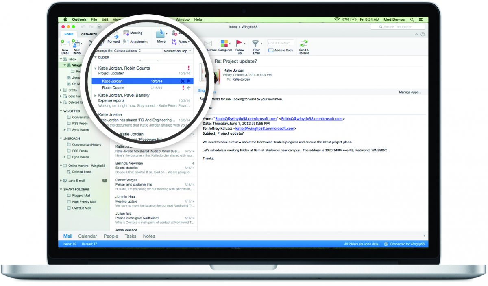488x286 pixels.
Task: Collapse the OLDER group triangle
Action: (x=95, y=57)
